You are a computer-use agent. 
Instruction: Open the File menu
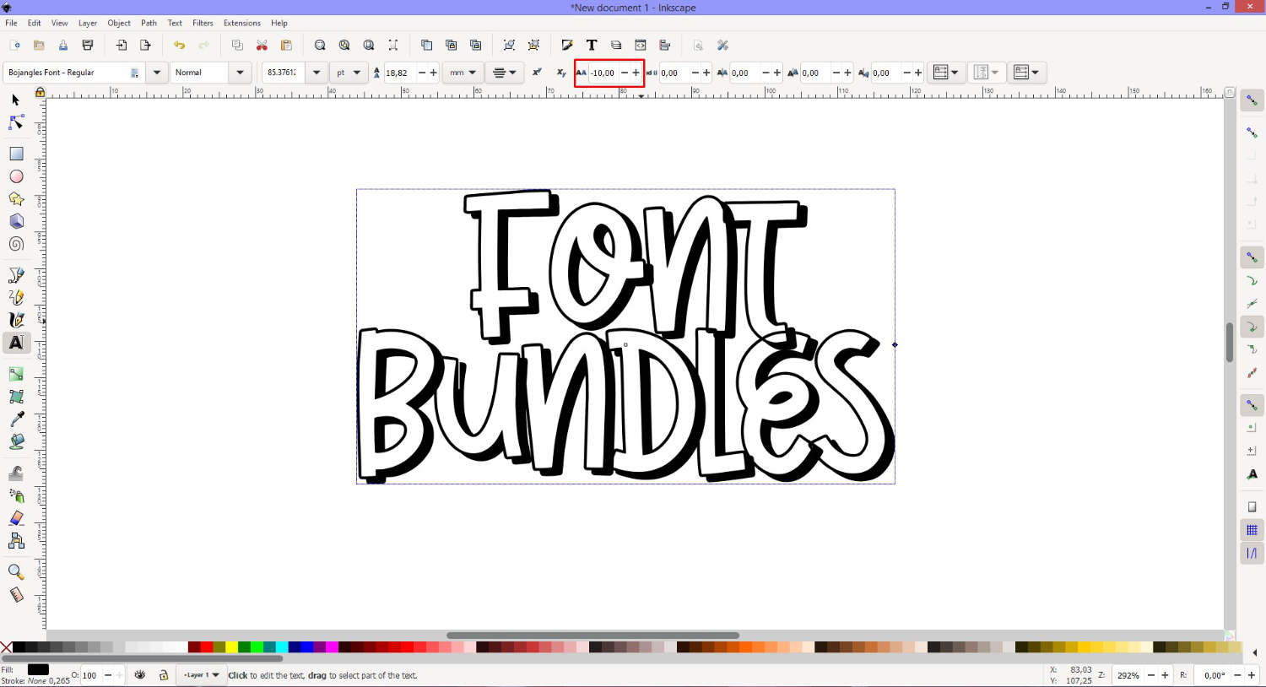tap(11, 23)
